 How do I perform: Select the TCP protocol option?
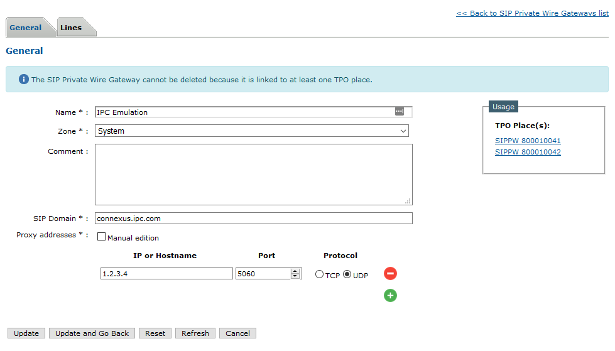coord(319,274)
